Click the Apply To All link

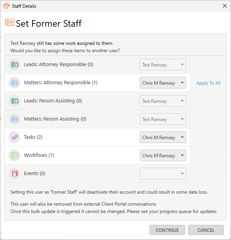(x=208, y=83)
